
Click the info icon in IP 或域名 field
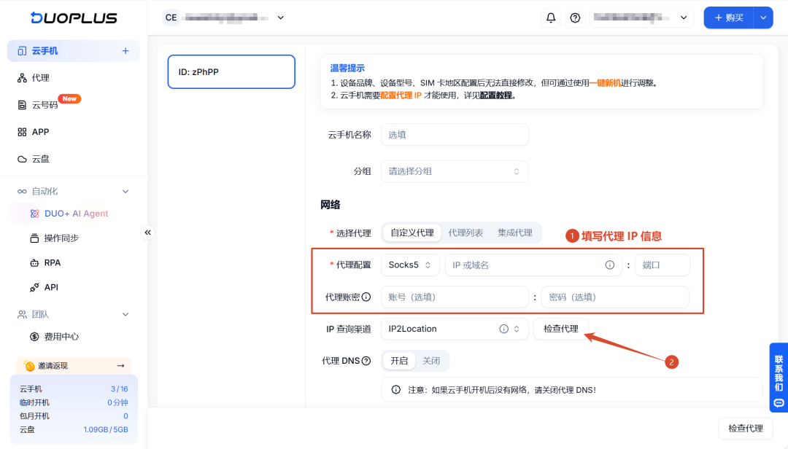[609, 265]
